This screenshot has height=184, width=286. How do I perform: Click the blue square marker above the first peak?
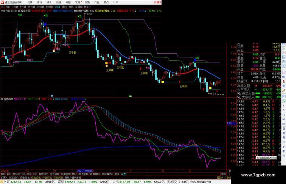[x=45, y=24]
